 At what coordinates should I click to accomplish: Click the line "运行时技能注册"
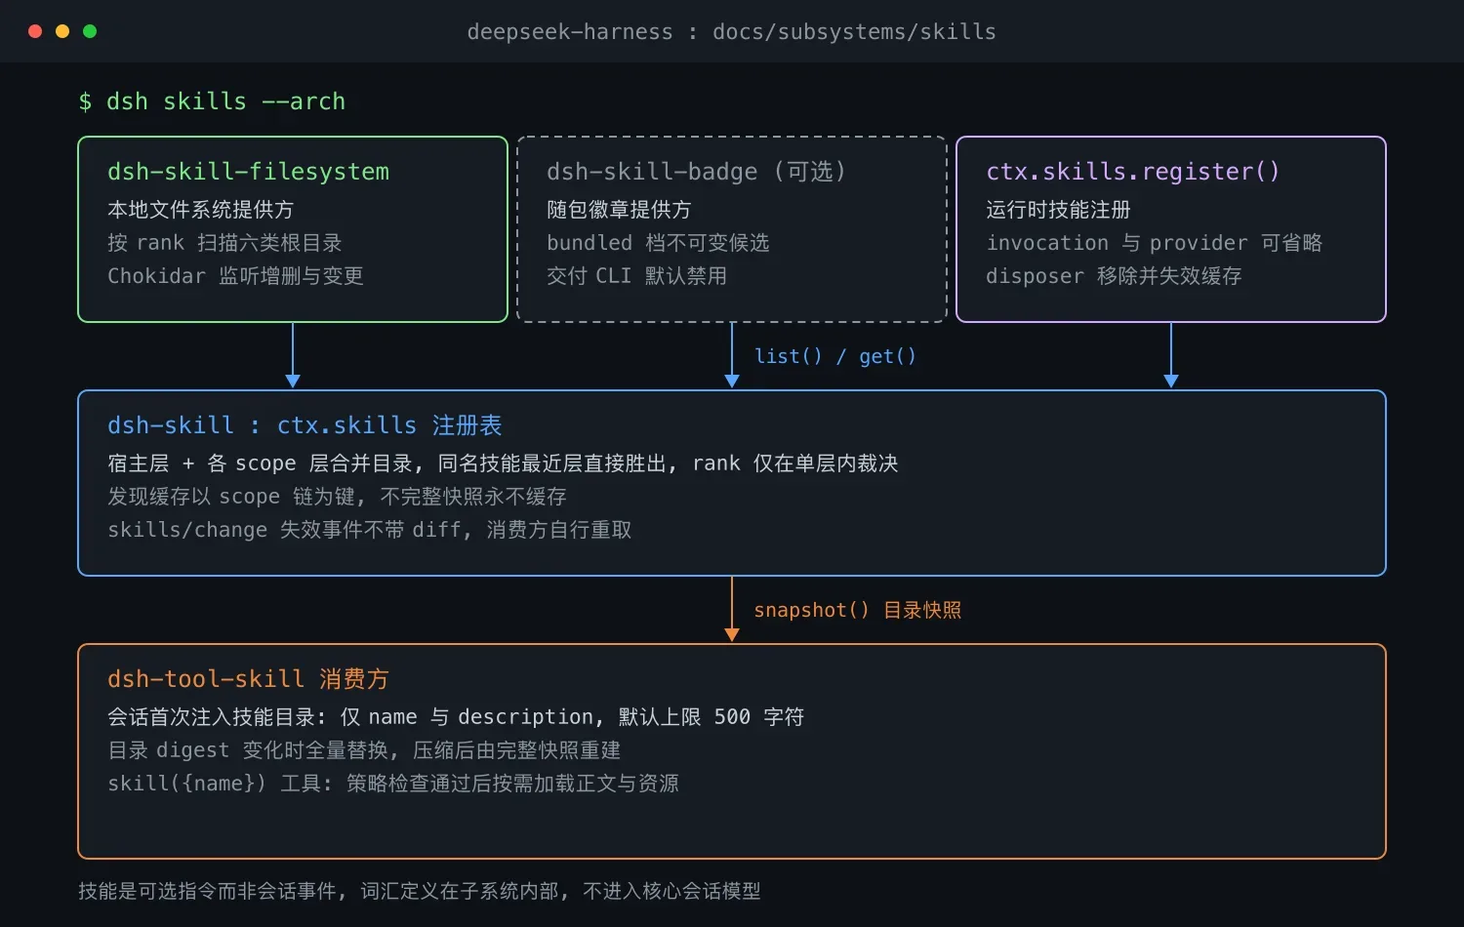coord(1058,210)
